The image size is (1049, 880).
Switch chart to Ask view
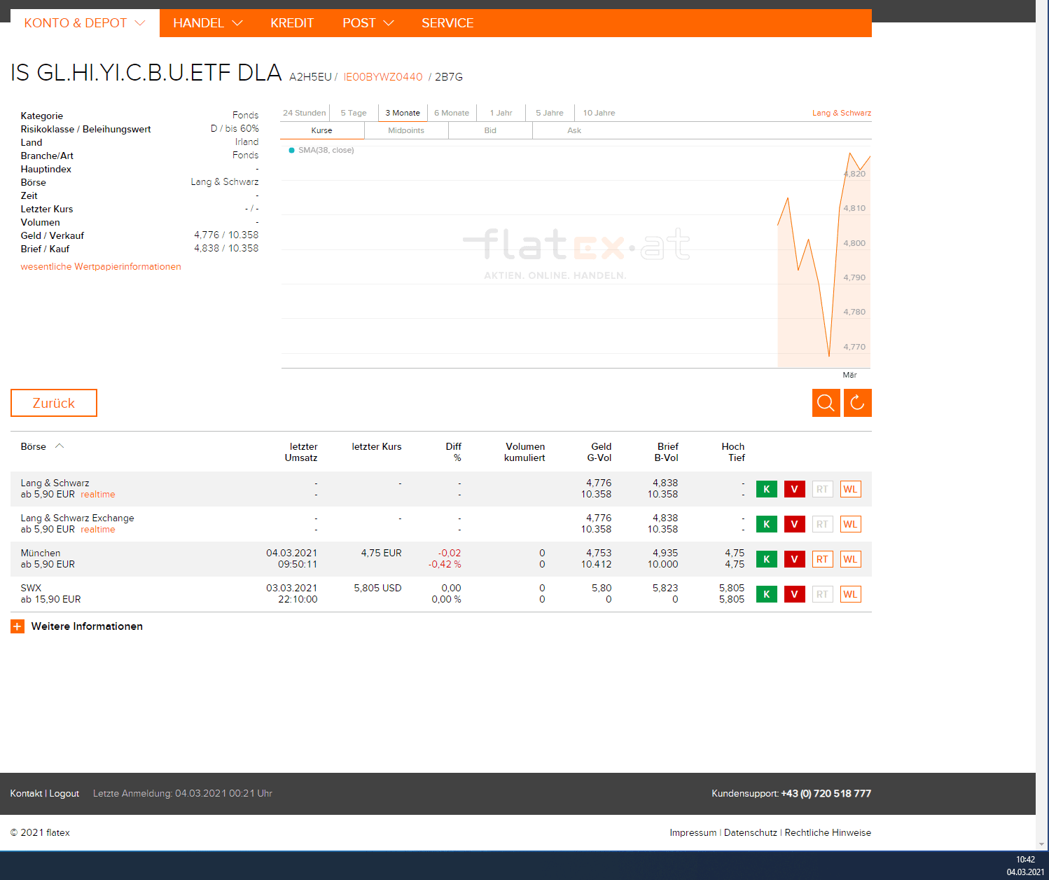point(574,130)
